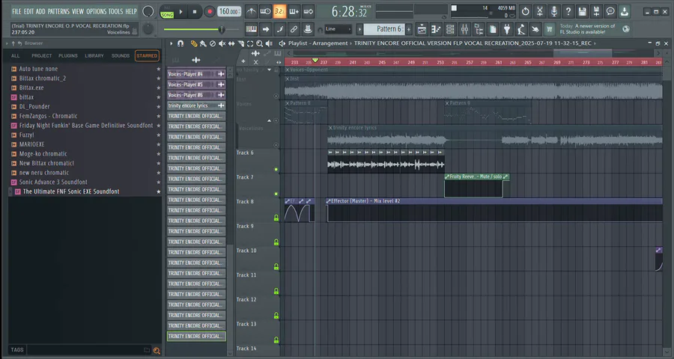Select the playlist paint brush tool
This screenshot has width=674, height=359.
pyautogui.click(x=203, y=43)
